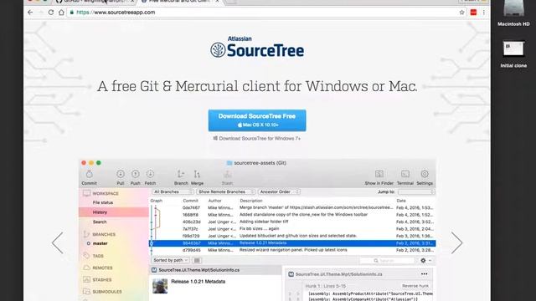Select Search in the sidebar
The image size is (536, 301).
click(100, 222)
